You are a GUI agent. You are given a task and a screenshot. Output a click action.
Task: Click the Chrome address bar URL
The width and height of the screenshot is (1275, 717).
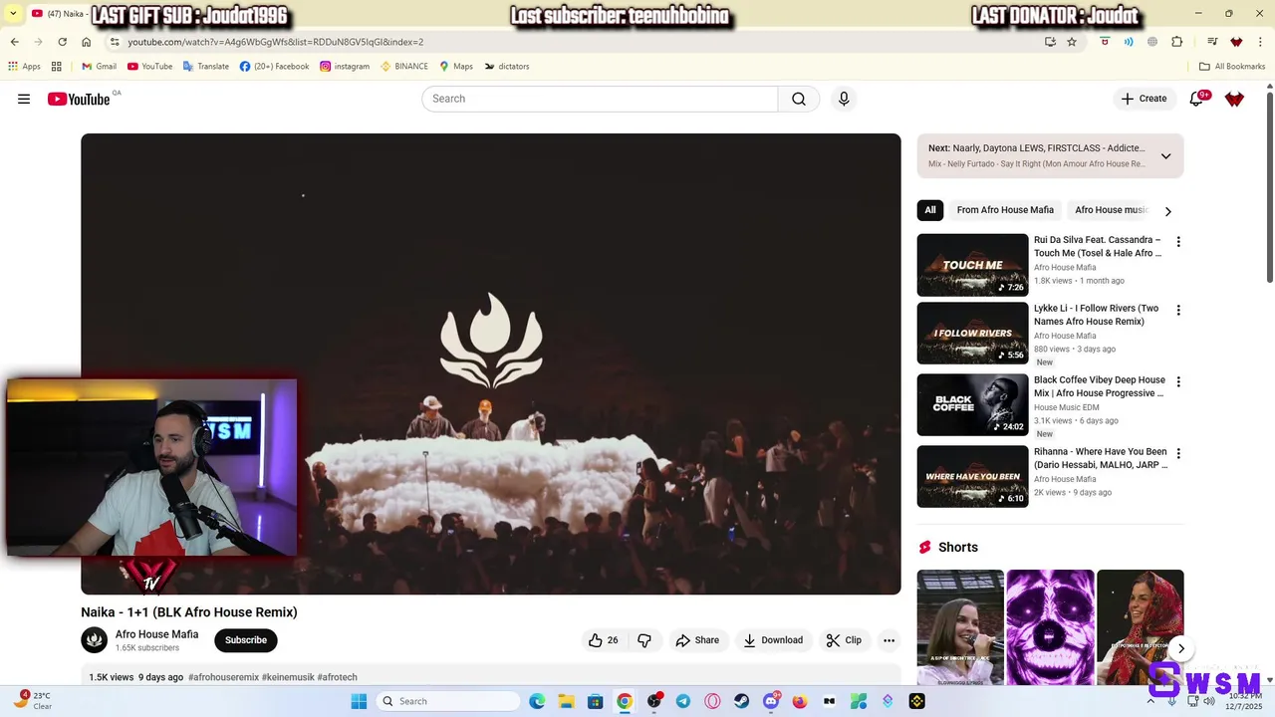tap(276, 42)
